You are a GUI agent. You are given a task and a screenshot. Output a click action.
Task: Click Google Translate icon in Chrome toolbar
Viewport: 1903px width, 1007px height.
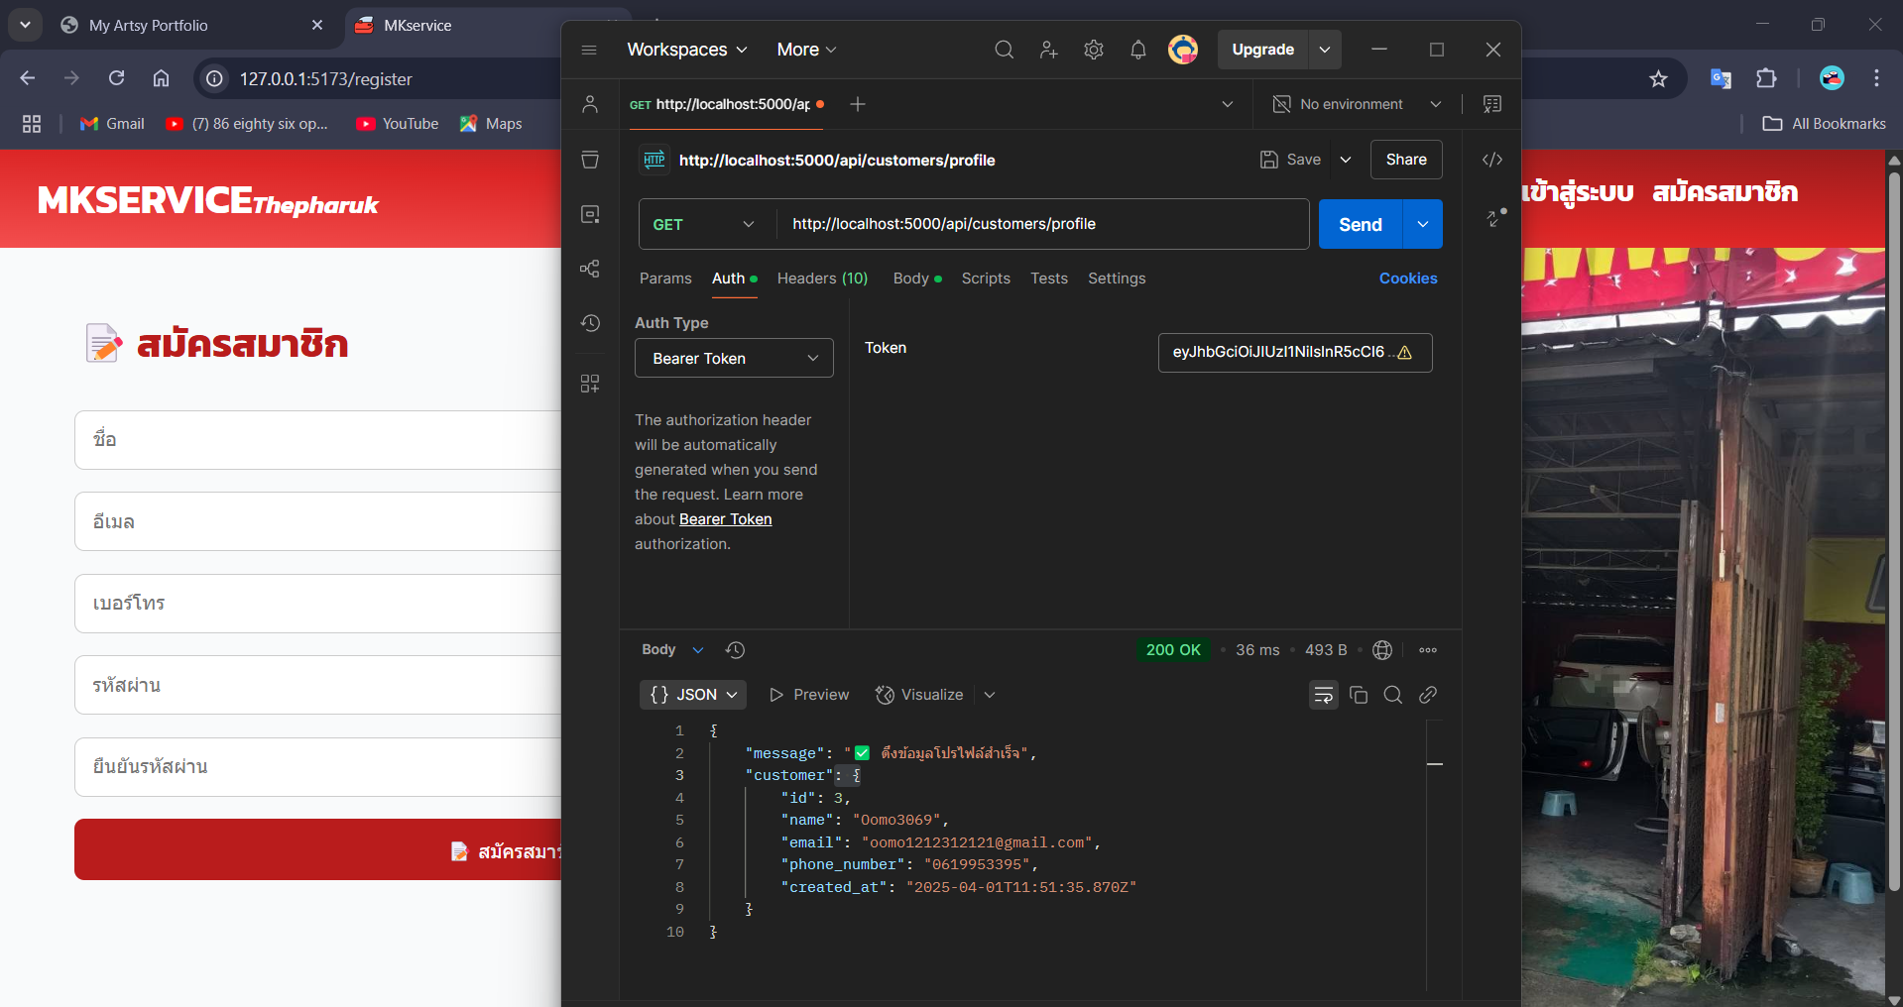(x=1721, y=78)
